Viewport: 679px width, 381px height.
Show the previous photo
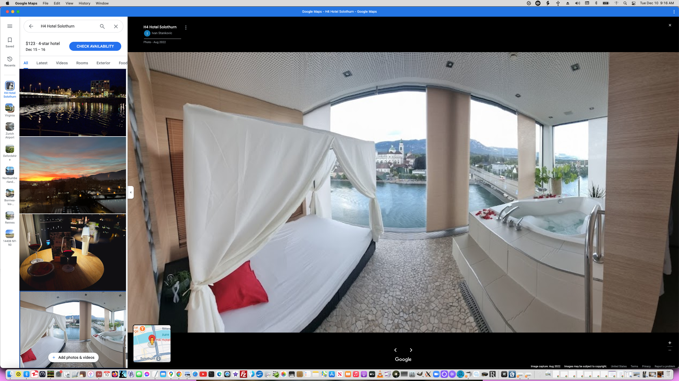(395, 350)
